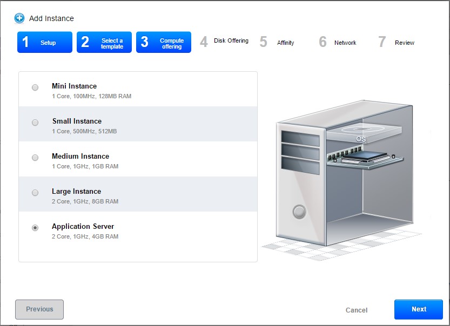Viewport: 450px width, 326px height.
Task: Select the Mini Instance radio button
Action: tap(35, 87)
